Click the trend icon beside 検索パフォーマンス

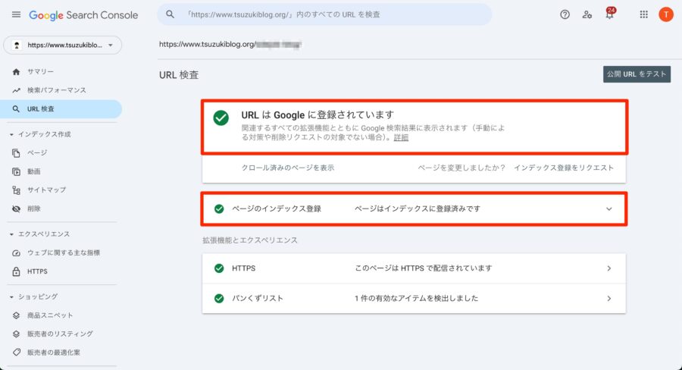(16, 90)
